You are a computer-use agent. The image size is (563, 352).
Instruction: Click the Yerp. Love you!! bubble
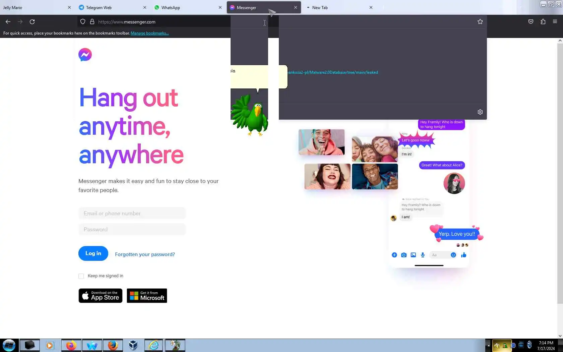tap(457, 234)
